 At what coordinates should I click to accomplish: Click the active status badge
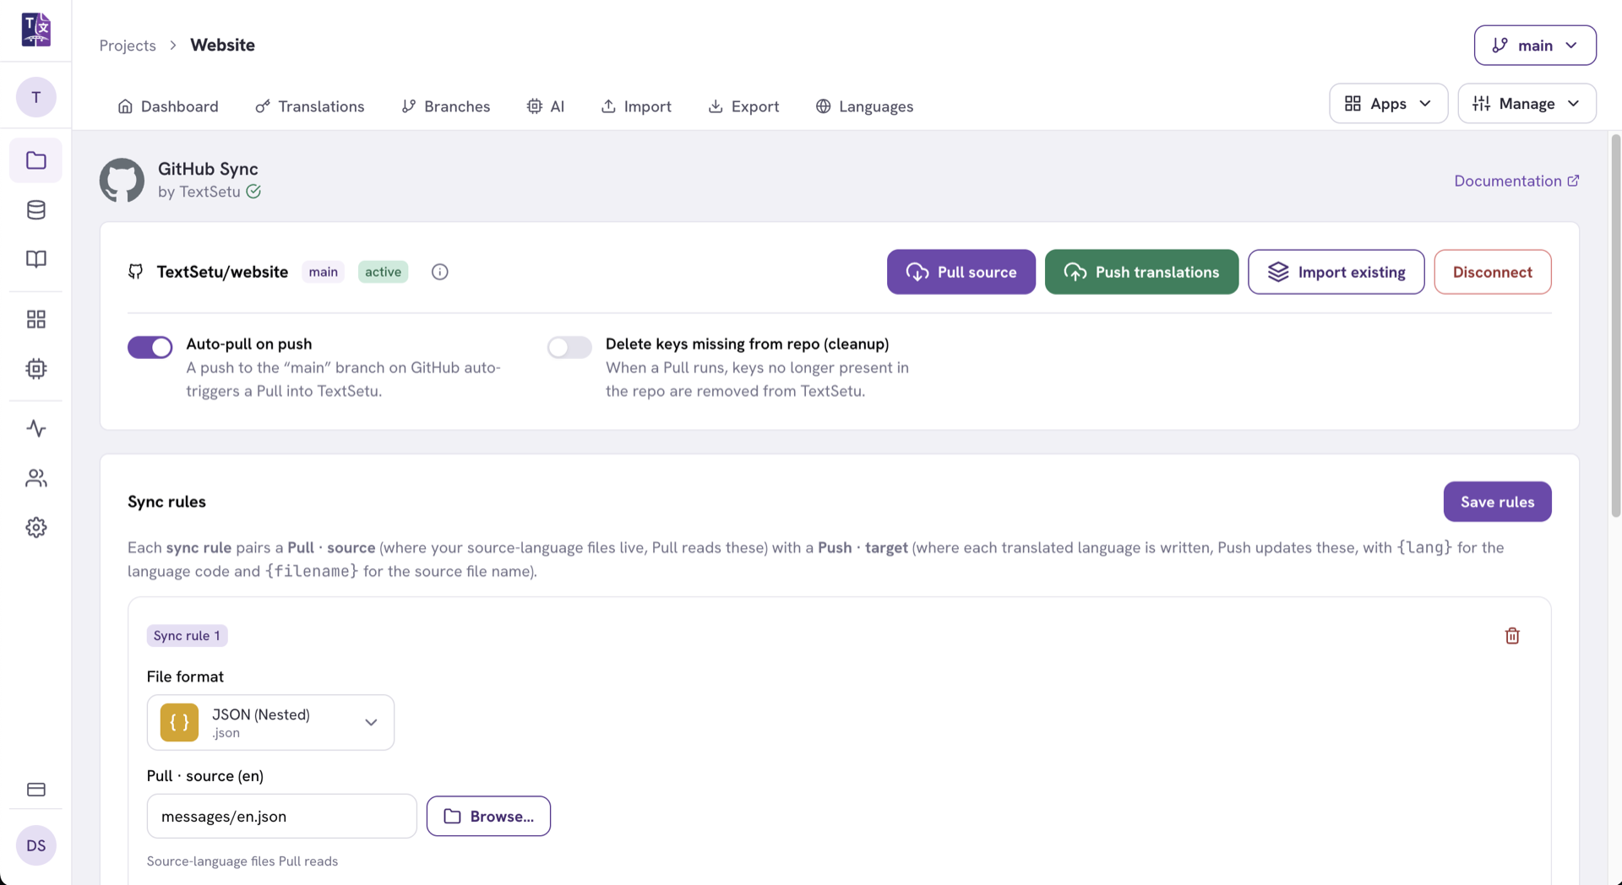[383, 272]
